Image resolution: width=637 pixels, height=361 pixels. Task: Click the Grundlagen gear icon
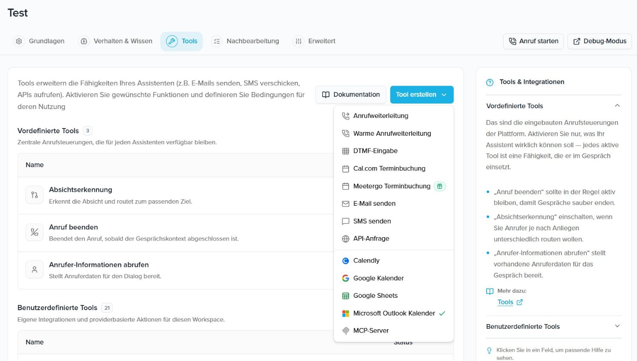(19, 41)
